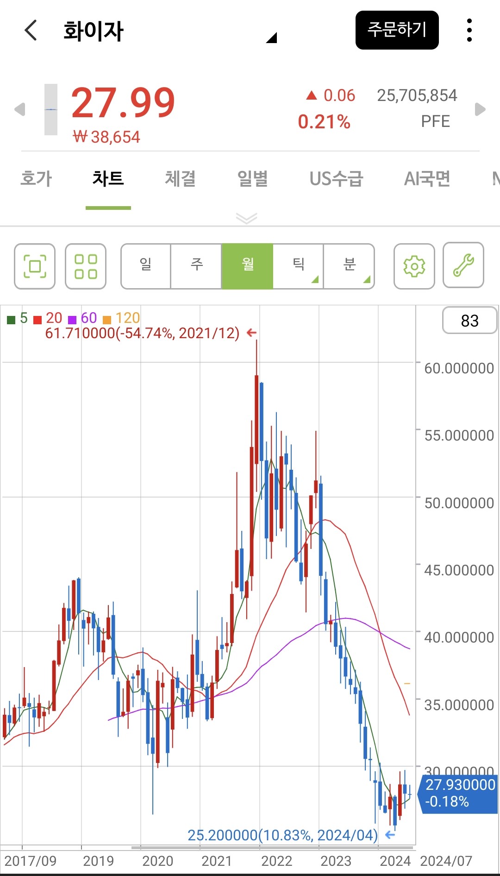This screenshot has width=500, height=876.
Task: Click the red 20 moving average legend
Action: 48,318
